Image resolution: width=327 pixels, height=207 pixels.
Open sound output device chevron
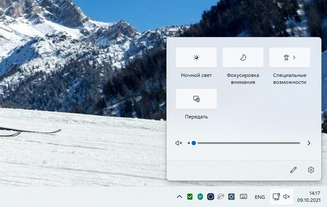(x=309, y=143)
